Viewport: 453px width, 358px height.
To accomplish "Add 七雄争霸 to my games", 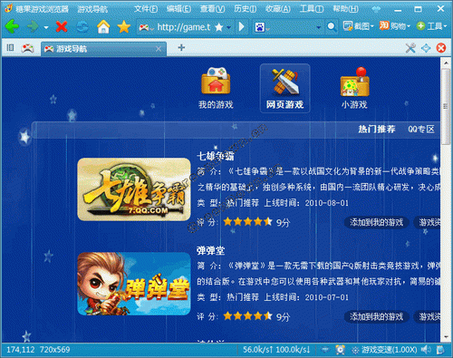I will [x=376, y=223].
